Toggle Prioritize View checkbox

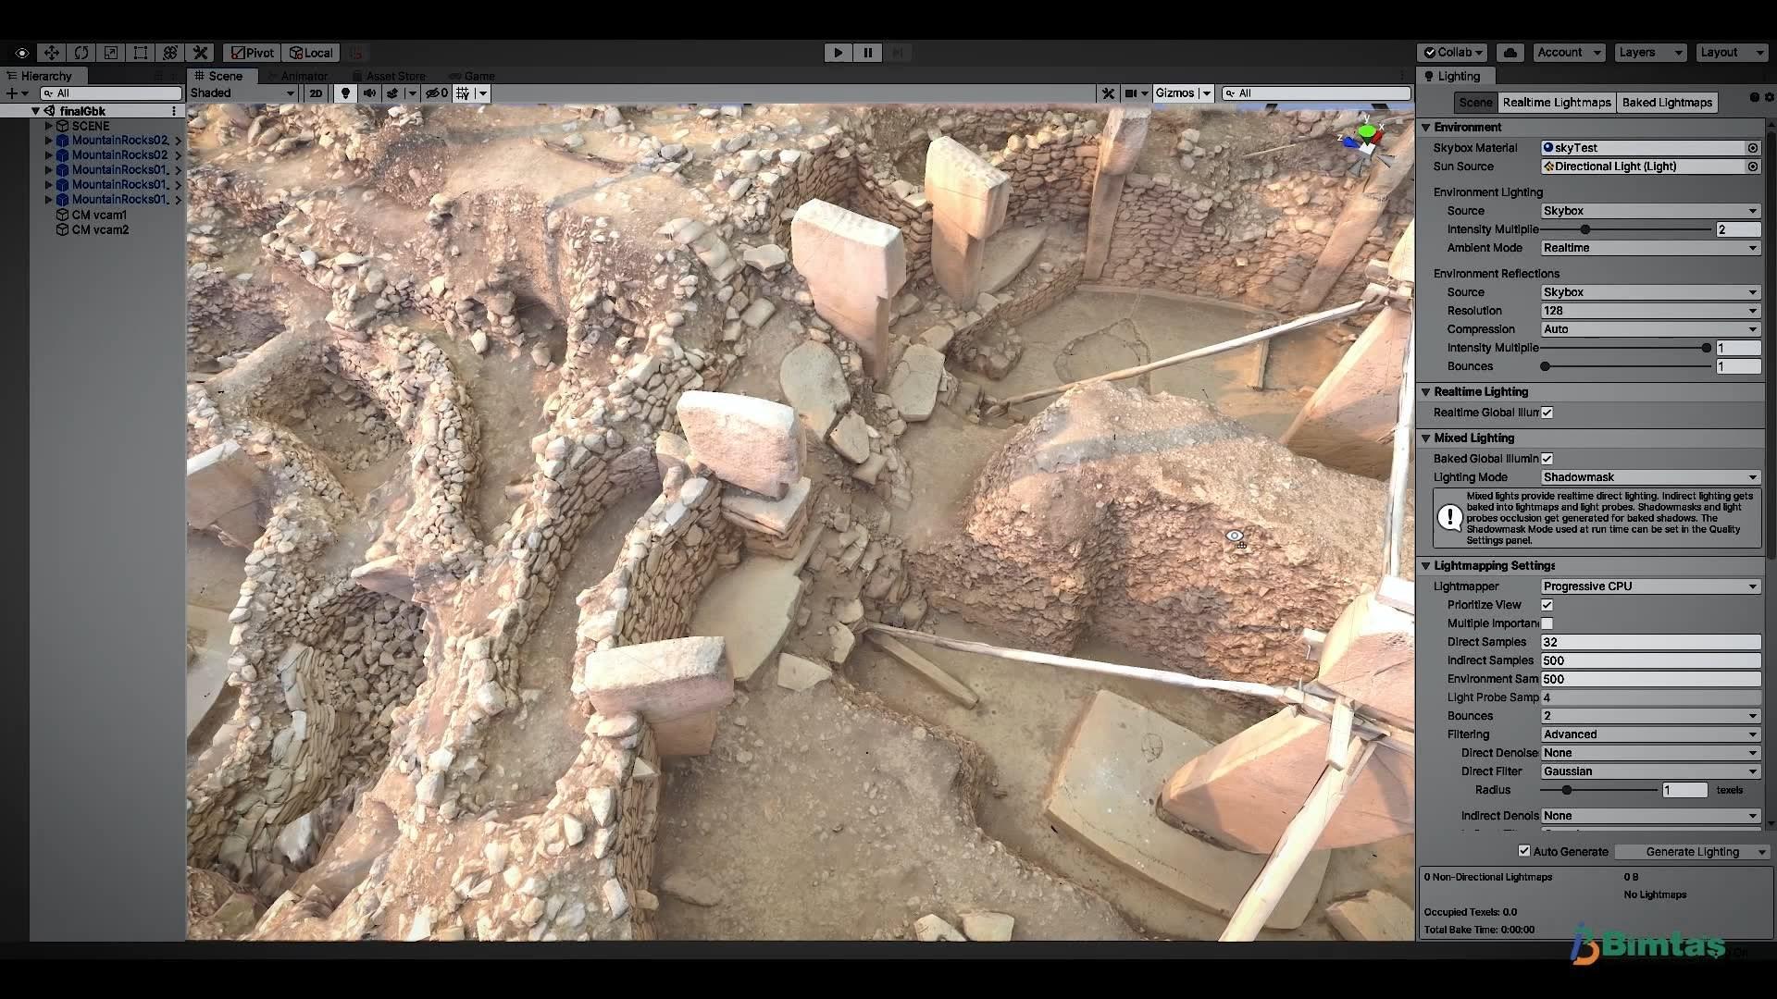[x=1547, y=605]
